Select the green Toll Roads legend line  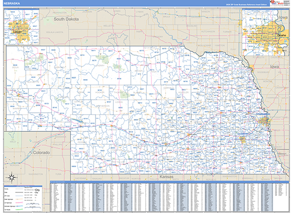[x=19, y=210]
